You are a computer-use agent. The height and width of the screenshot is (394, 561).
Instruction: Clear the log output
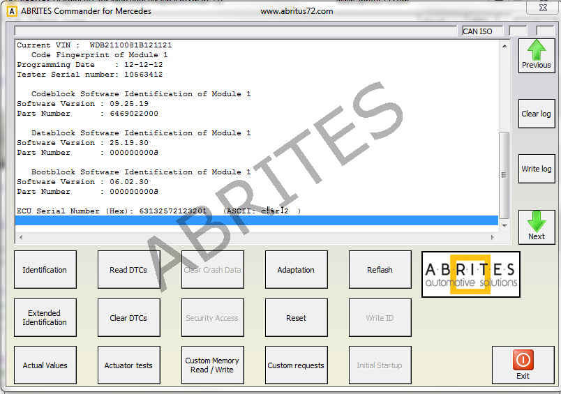[x=537, y=114]
